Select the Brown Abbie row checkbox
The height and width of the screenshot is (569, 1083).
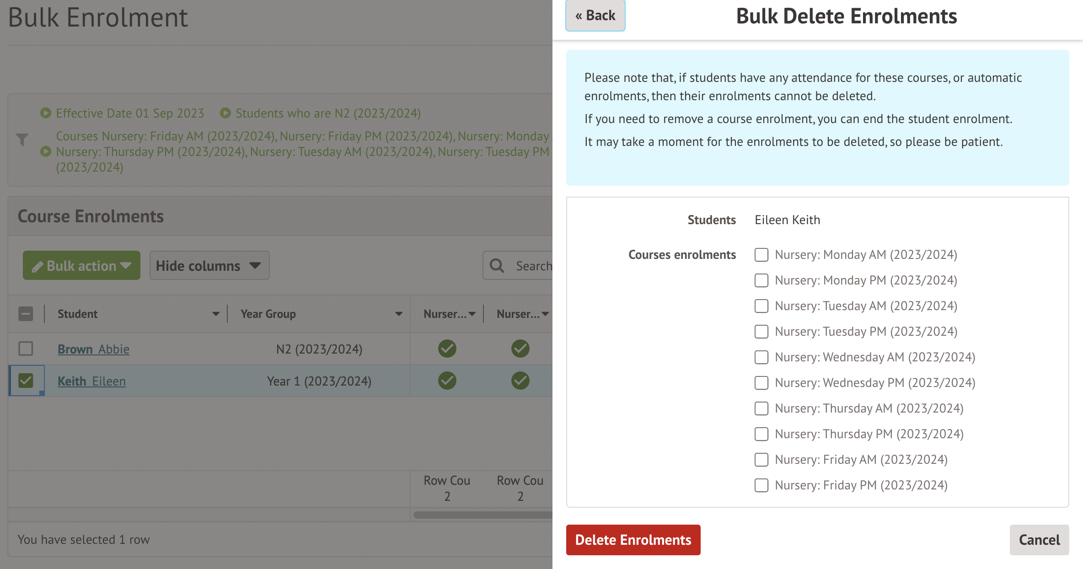pyautogui.click(x=26, y=349)
